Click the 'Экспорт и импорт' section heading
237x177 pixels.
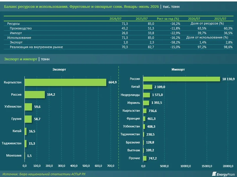(x=21, y=59)
